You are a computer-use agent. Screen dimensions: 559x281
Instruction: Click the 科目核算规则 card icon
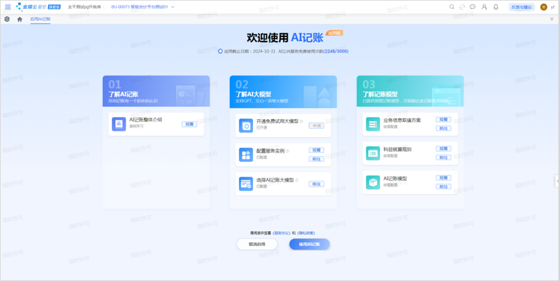(372, 153)
